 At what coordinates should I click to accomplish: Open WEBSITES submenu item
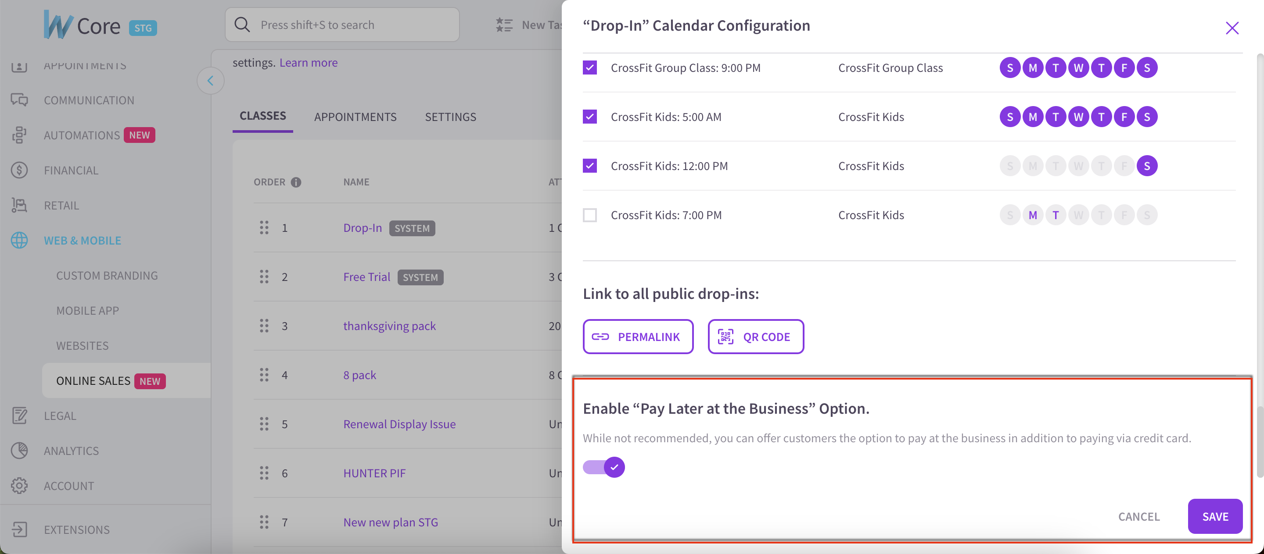coord(83,345)
